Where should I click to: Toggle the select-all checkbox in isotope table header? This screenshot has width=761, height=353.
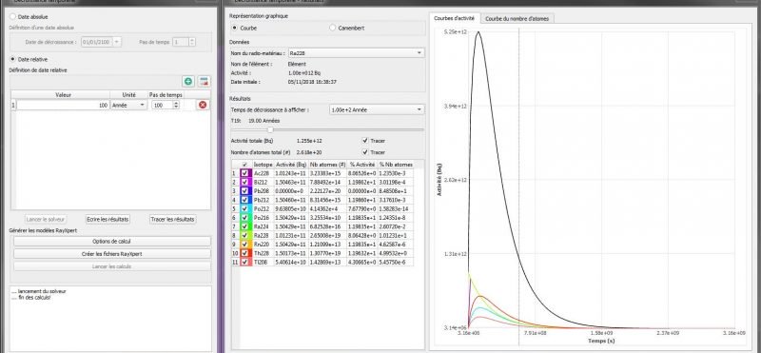(x=244, y=165)
